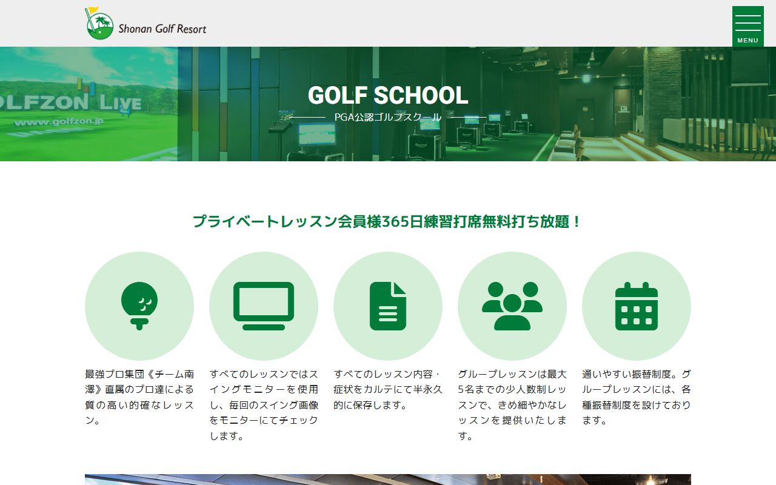Screen dimensions: 776x485
Task: Click the text about スイングモニター usage
Action: 264,405
